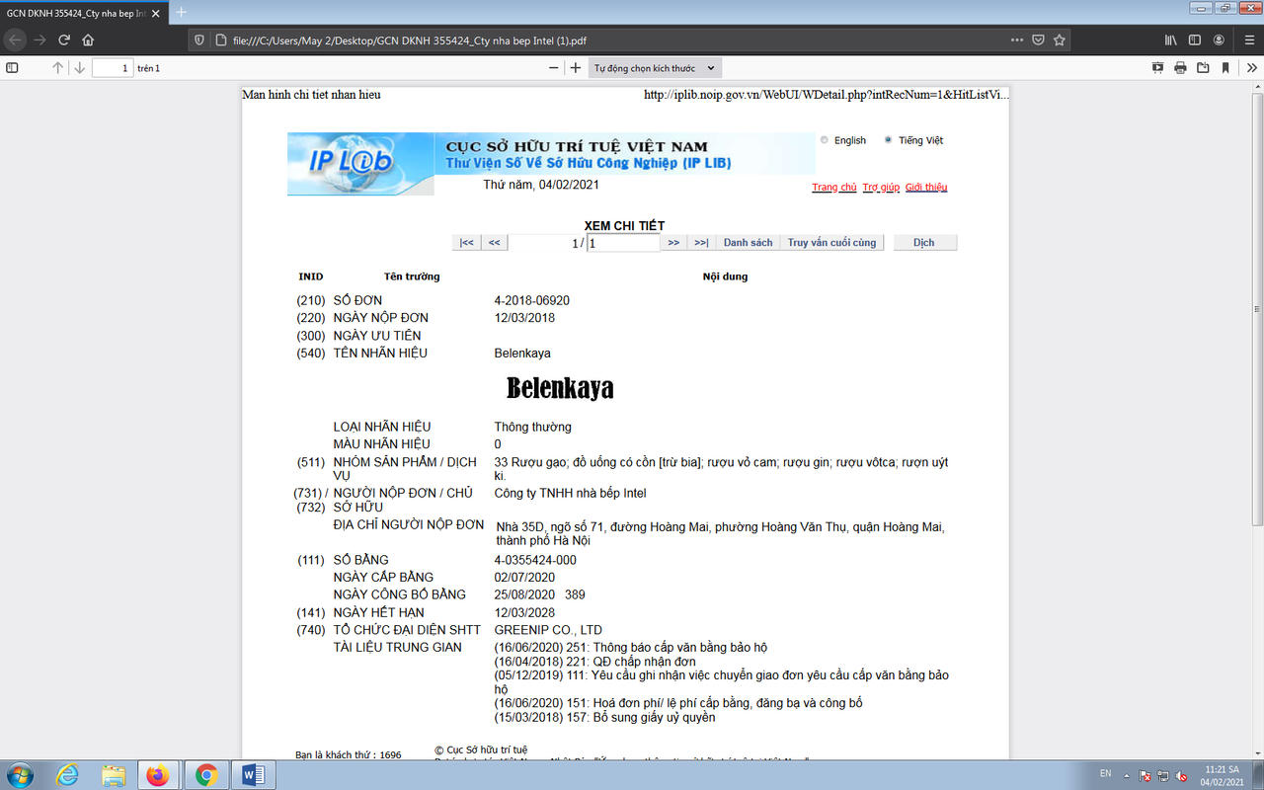
Task: Open the Firefox hamburger menu
Action: pyautogui.click(x=1244, y=40)
